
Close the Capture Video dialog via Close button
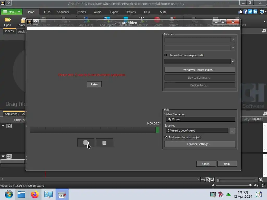point(206,164)
